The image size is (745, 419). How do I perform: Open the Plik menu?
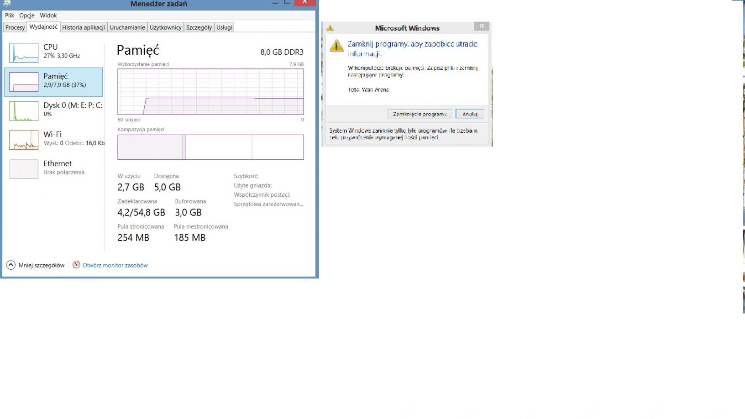pos(10,15)
